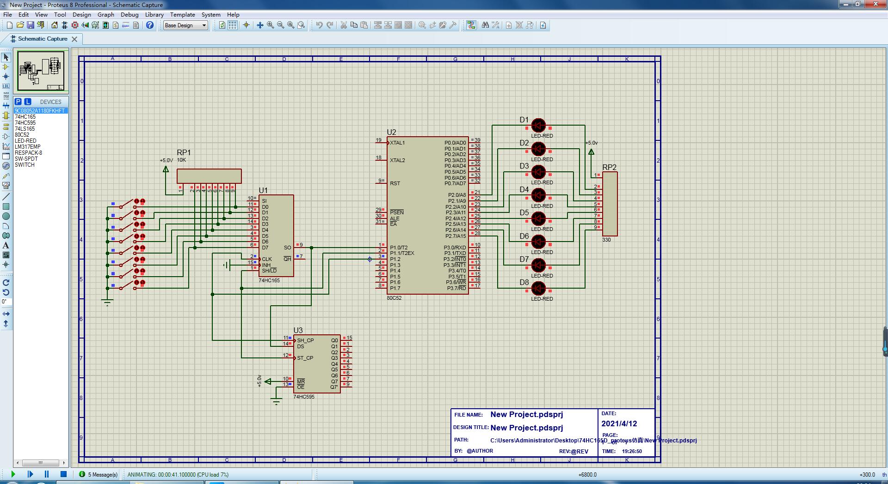Open the 5 Message(s) log
This screenshot has height=484, width=888.
pyautogui.click(x=98, y=474)
